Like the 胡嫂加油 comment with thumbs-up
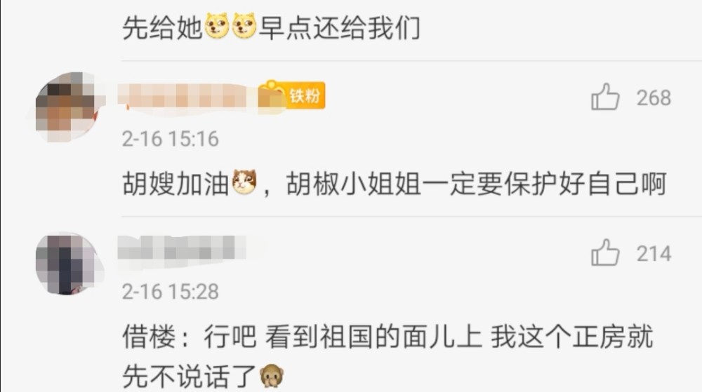This screenshot has height=392, width=702. tap(605, 97)
